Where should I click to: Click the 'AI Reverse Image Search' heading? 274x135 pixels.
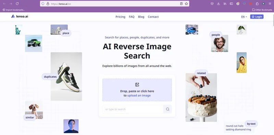pyautogui.click(x=137, y=51)
